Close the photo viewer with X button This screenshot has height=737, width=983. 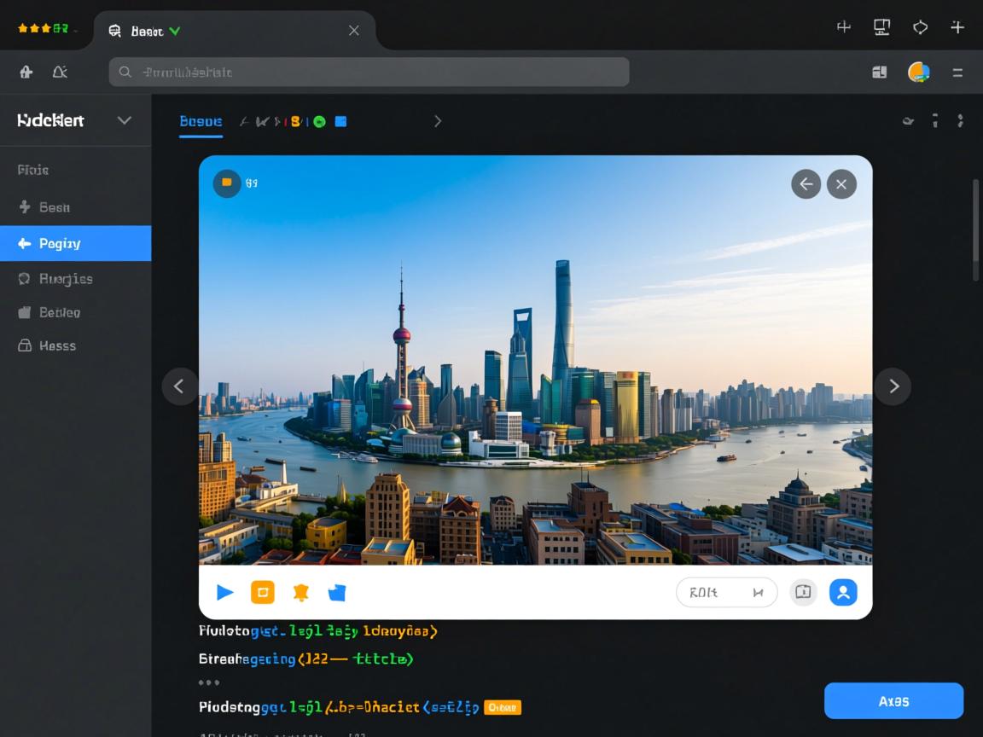click(841, 183)
